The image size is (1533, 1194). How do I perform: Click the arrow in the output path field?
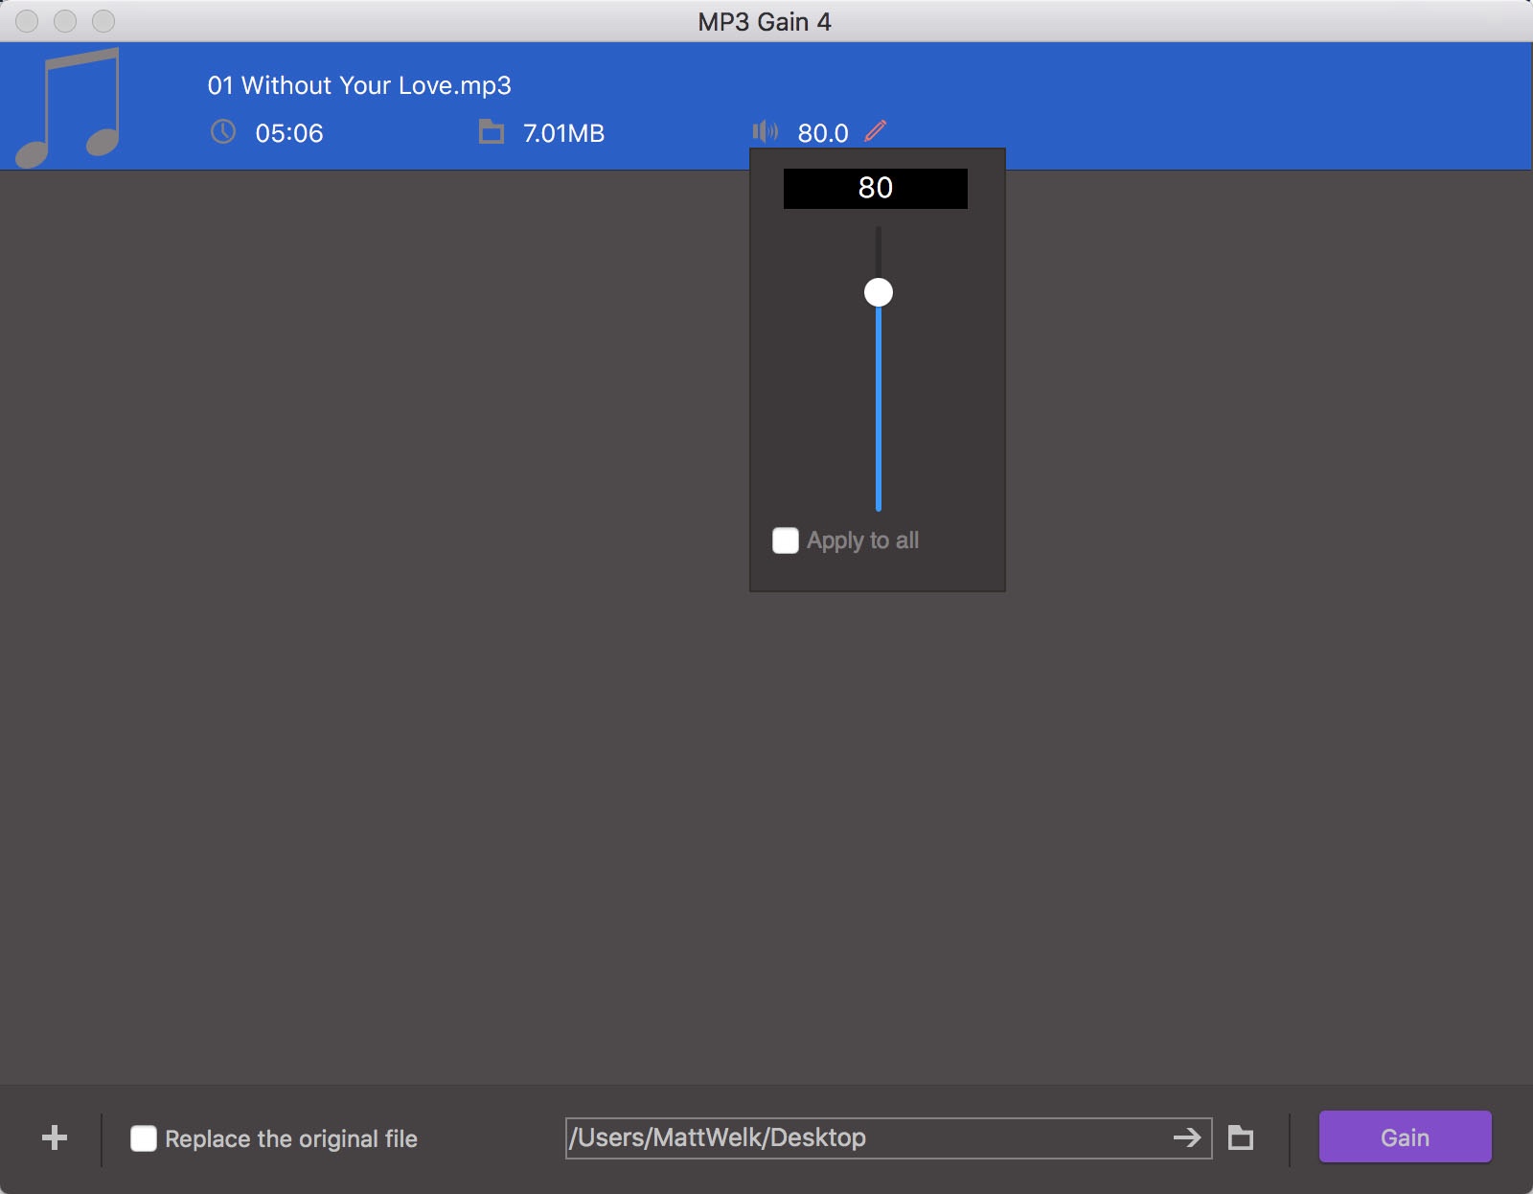pos(1187,1137)
